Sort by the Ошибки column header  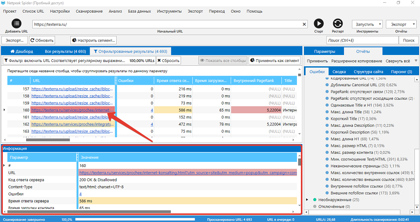point(135,80)
